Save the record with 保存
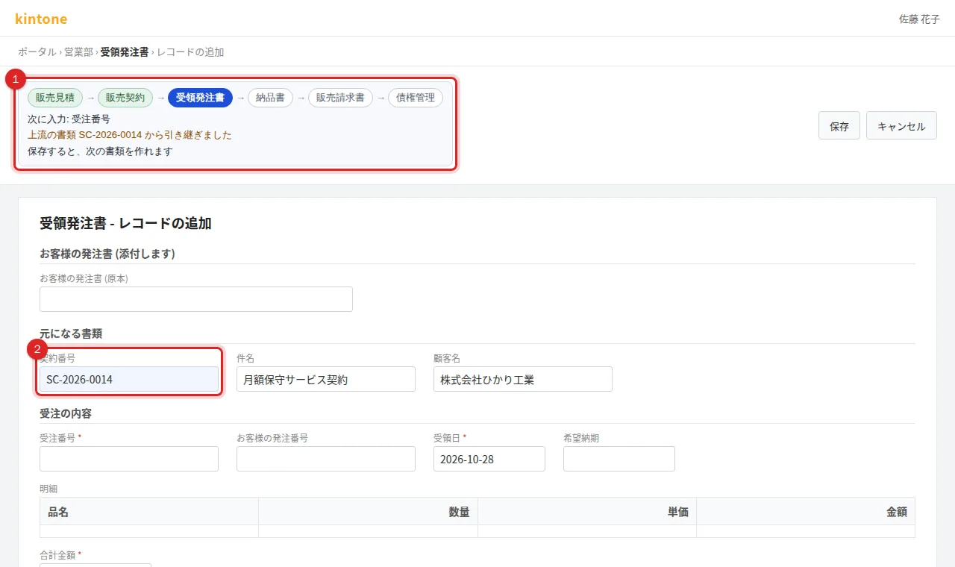This screenshot has height=567, width=955. click(x=839, y=126)
